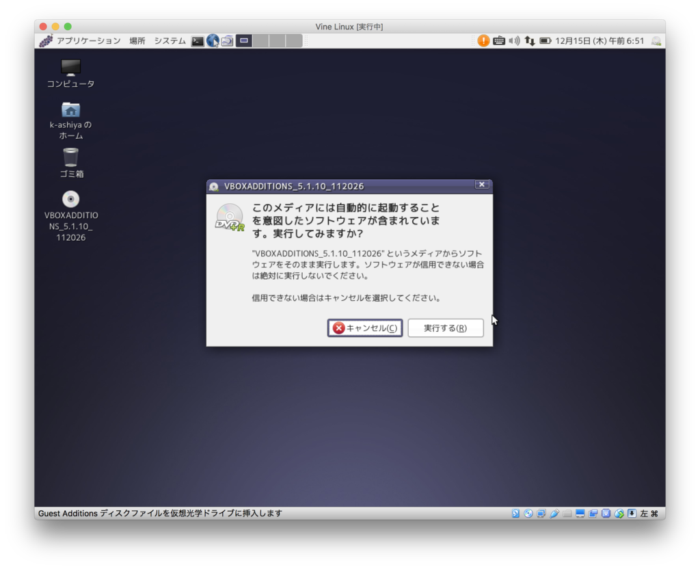Click the CPU virtualization status icon
This screenshot has height=569, width=700.
[606, 513]
